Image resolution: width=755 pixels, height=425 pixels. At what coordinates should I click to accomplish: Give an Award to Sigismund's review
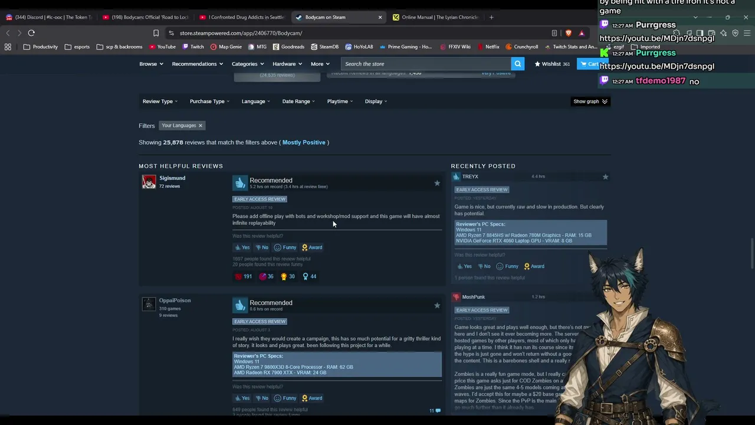click(x=311, y=247)
